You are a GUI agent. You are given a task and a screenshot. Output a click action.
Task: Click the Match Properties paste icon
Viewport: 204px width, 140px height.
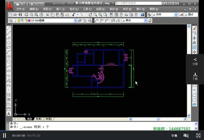[62, 15]
